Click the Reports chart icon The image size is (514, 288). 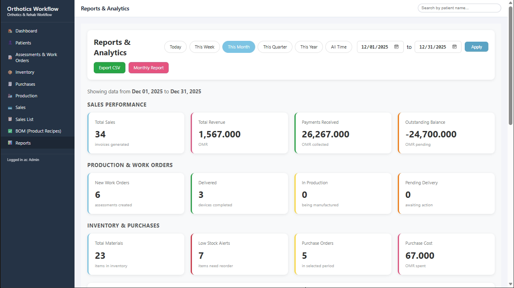[x=10, y=143]
